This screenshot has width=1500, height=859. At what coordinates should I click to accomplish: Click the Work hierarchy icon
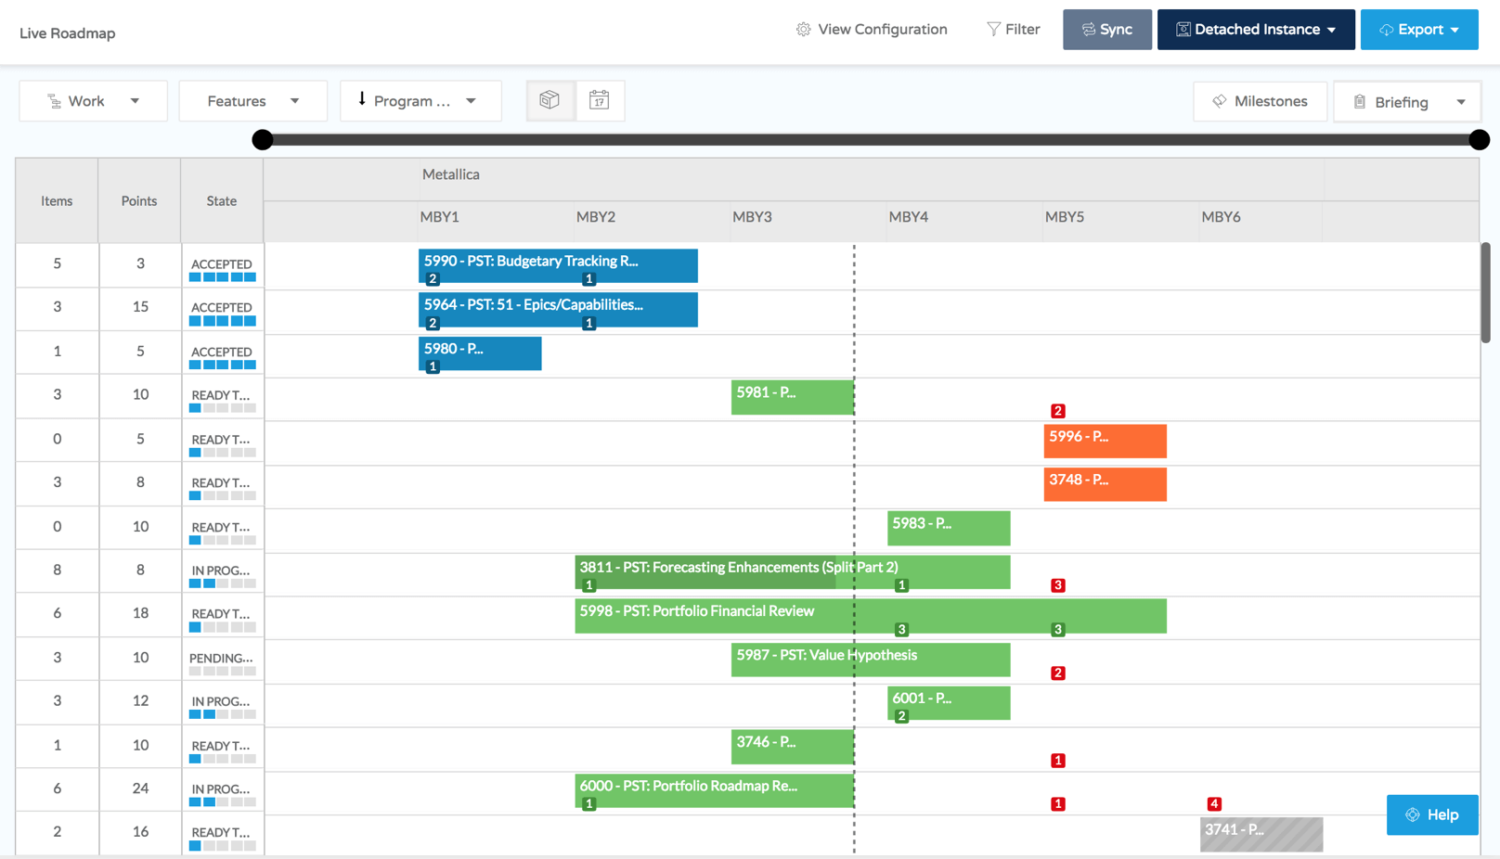click(53, 100)
